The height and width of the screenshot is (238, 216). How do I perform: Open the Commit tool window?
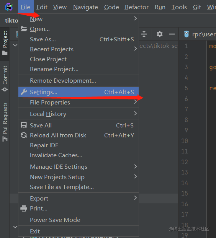(5, 78)
